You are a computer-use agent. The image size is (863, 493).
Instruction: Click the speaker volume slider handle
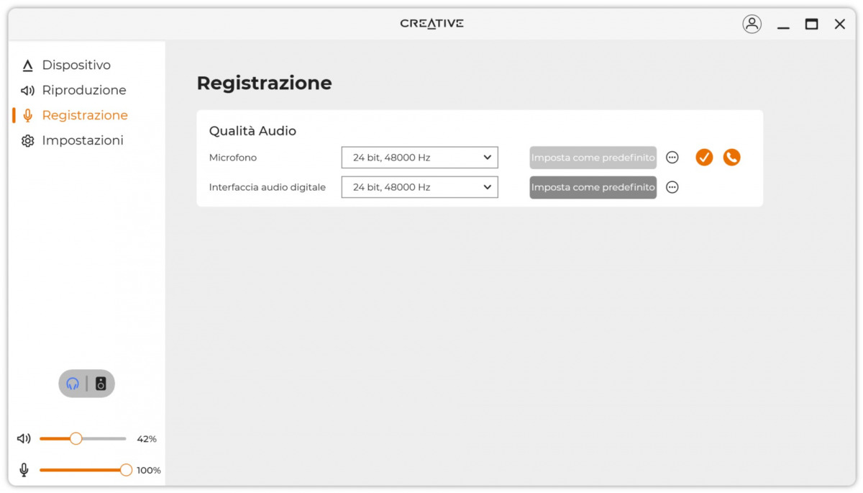point(76,438)
